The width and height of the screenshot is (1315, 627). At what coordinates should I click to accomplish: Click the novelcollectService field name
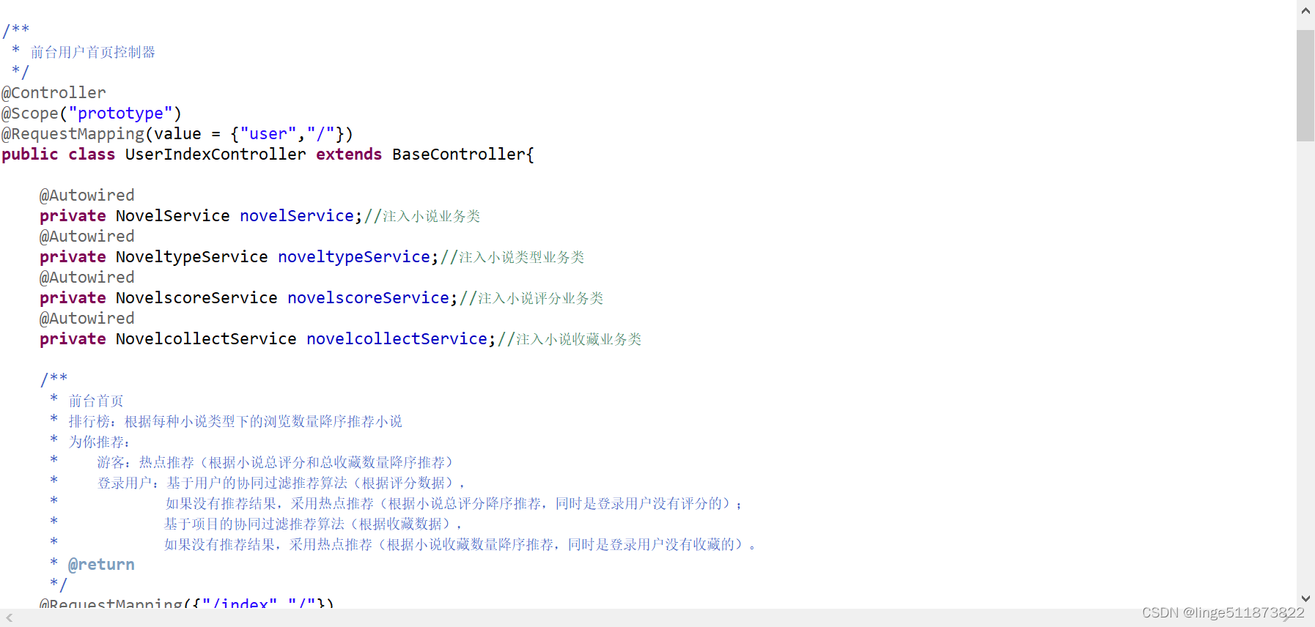[397, 339]
